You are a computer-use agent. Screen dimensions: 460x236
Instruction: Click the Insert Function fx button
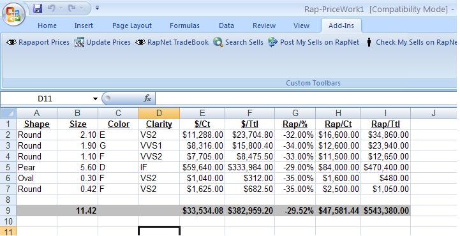(147, 99)
